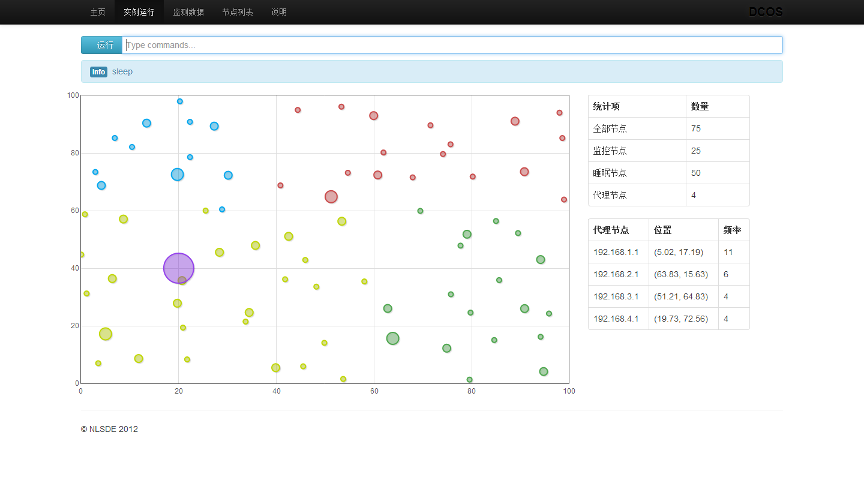
Task: Click the © NLSDE 2012 footer text
Action: click(x=109, y=429)
